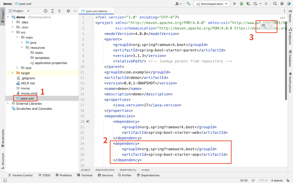The height and width of the screenshot is (183, 293).
Task: Toggle the Structure tool window
Action: click(3, 161)
